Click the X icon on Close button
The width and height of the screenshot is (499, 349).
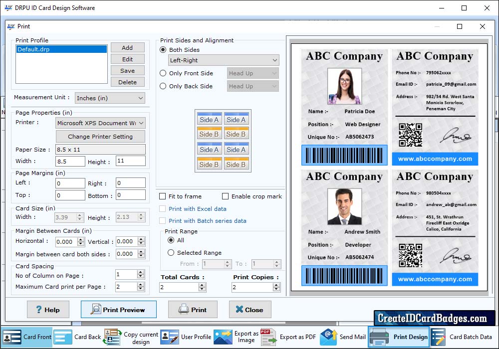pyautogui.click(x=240, y=309)
